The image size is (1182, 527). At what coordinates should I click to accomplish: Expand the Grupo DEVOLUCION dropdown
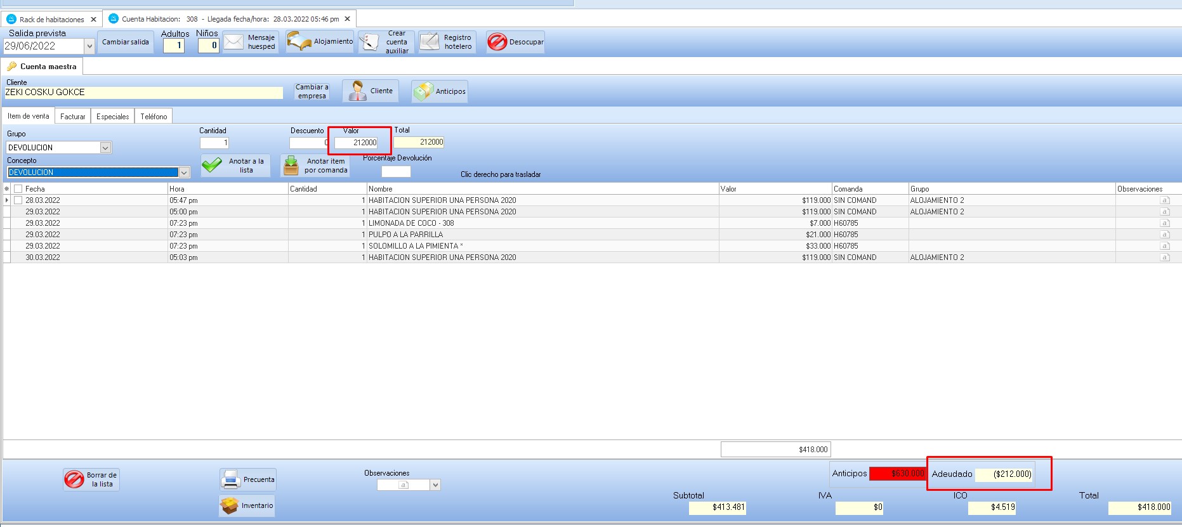point(105,148)
